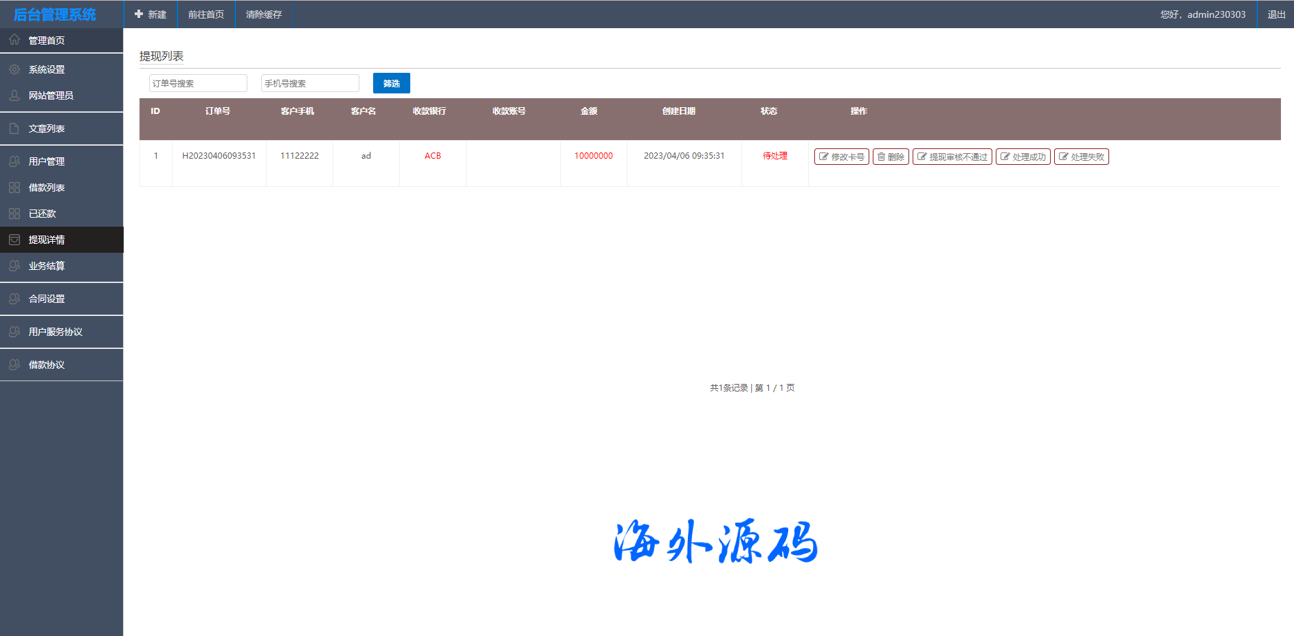This screenshot has height=636, width=1294.
Task: Click the grid icon beside 借款列表
Action: 14,188
